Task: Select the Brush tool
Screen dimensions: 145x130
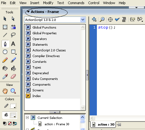Action: (x=13, y=60)
